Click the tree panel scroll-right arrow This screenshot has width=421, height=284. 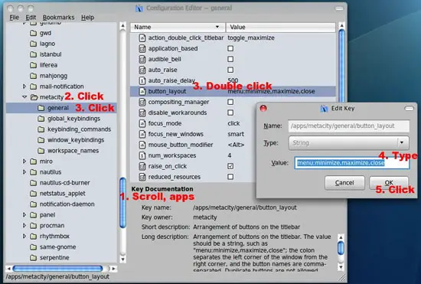113,269
